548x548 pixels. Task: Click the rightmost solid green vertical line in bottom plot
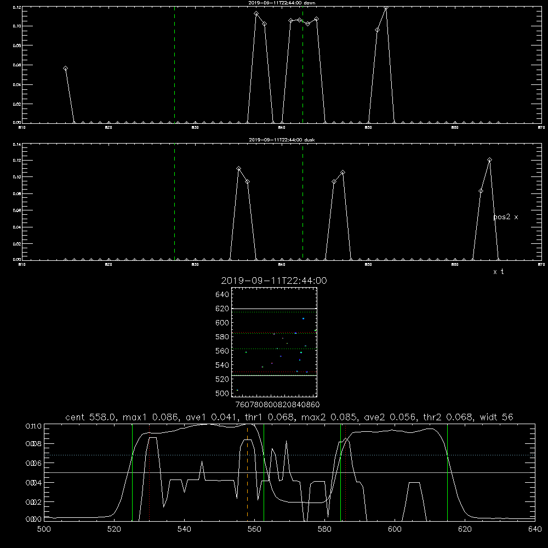447,472
